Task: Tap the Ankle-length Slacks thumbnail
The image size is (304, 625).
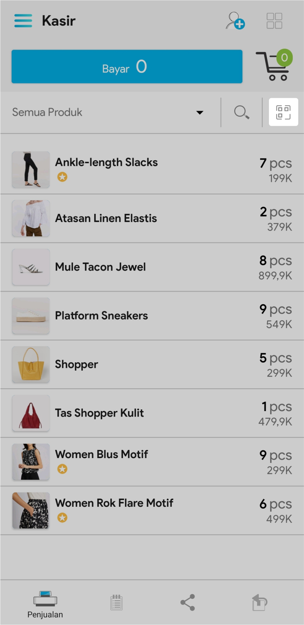Action: pyautogui.click(x=31, y=170)
